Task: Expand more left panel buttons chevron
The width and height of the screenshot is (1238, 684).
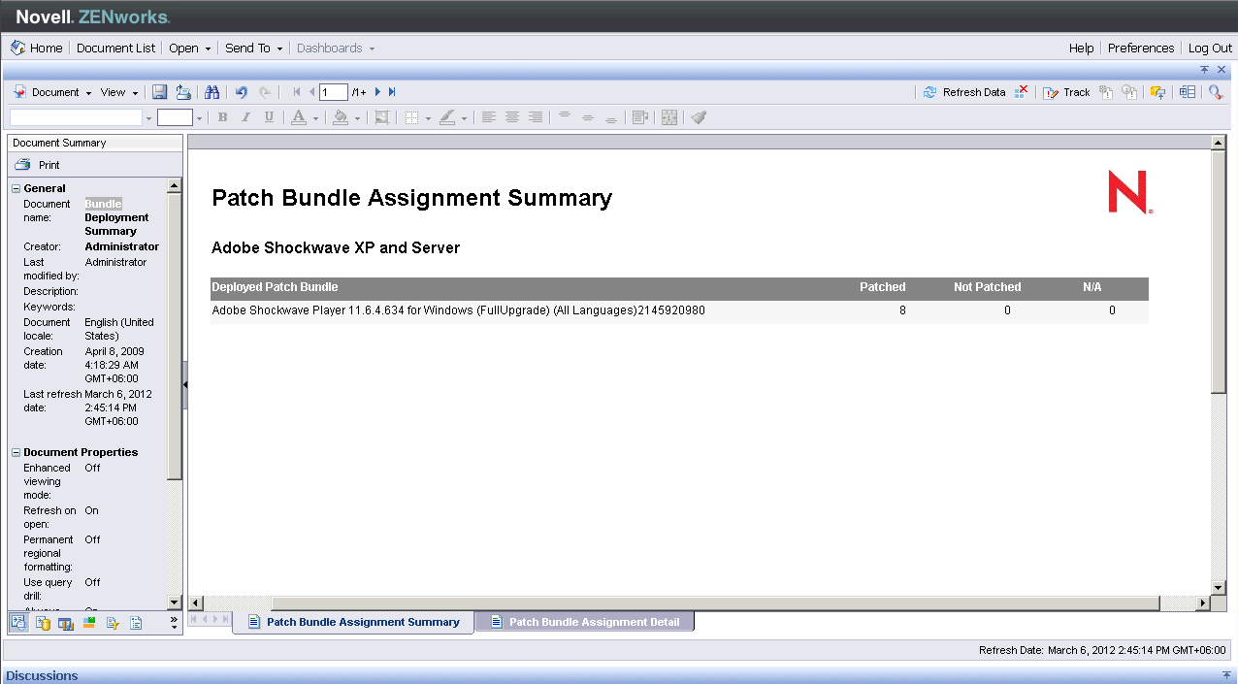Action: coord(174,622)
